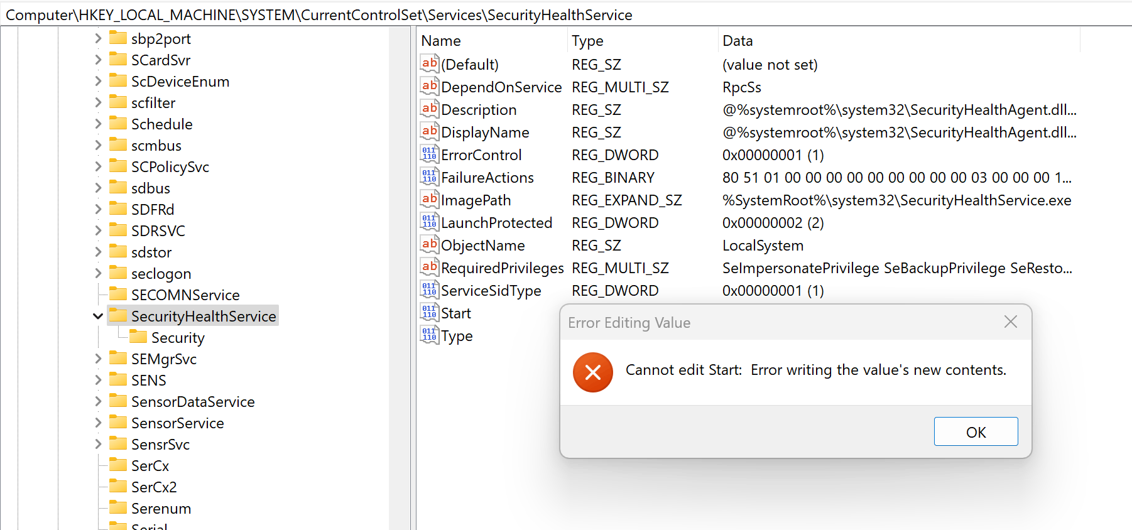Select the SensorDataService tree key

[x=193, y=401]
